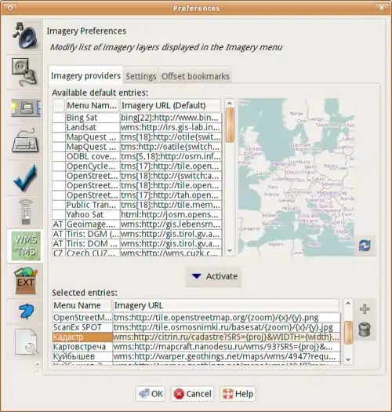Select the WMS TMS imagery preferences icon
Image resolution: width=392 pixels, height=412 pixels.
(25, 246)
